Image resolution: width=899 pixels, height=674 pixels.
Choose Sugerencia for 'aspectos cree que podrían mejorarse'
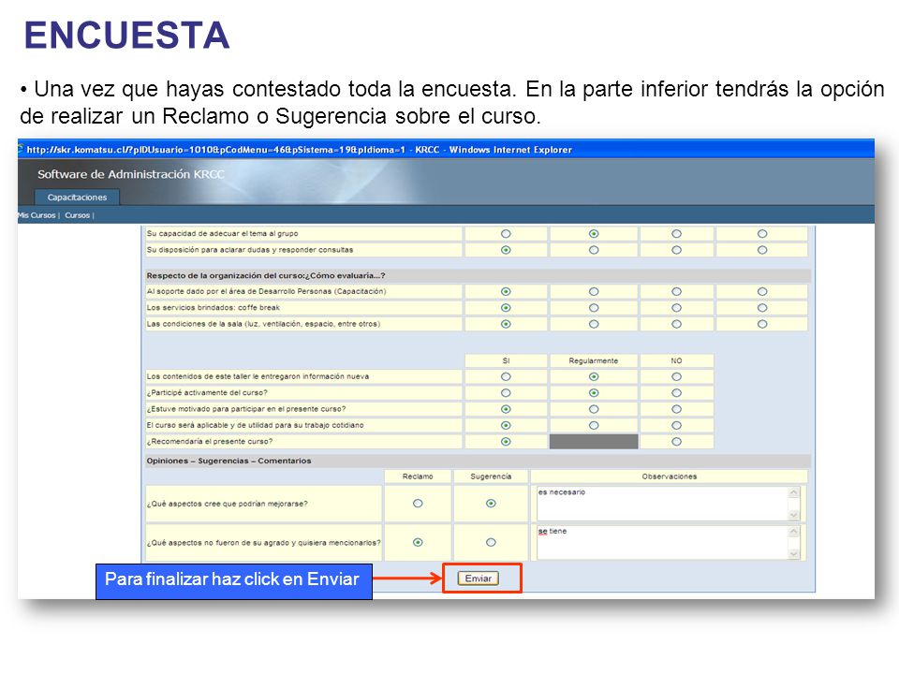pos(491,504)
